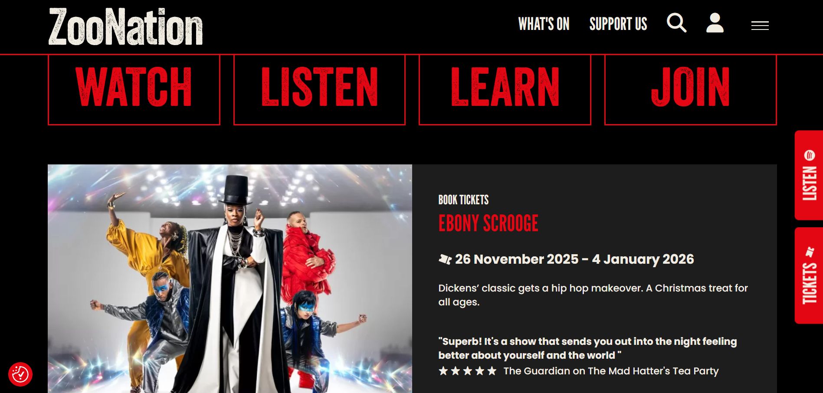Open the Support Us menu item
This screenshot has height=393, width=823.
[618, 24]
